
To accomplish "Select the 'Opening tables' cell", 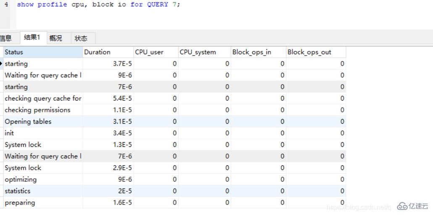I will pyautogui.click(x=43, y=122).
